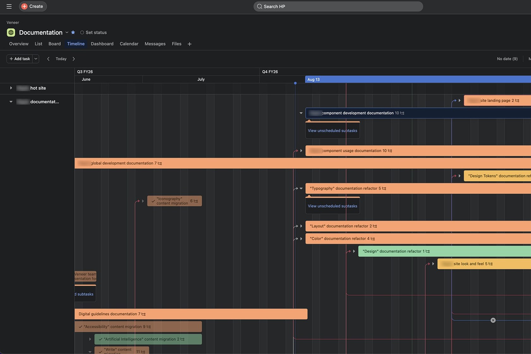Viewport: 531px width, 354px height.
Task: Jump to Today on the timeline
Action: [x=61, y=59]
